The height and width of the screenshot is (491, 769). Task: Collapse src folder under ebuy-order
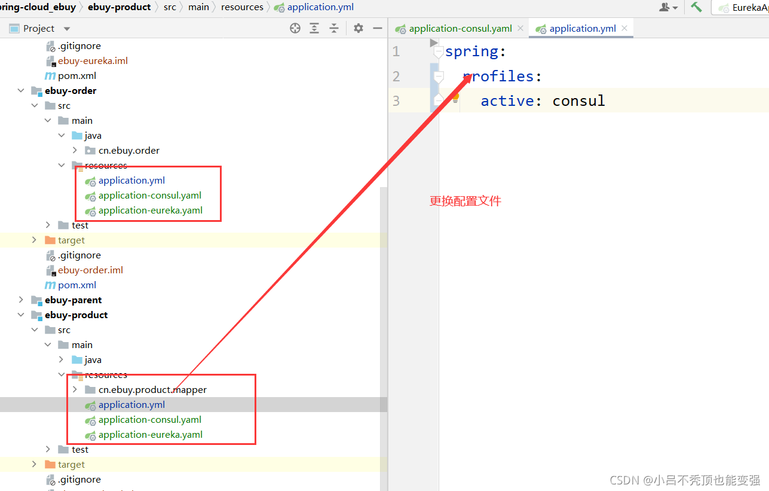[x=35, y=106]
